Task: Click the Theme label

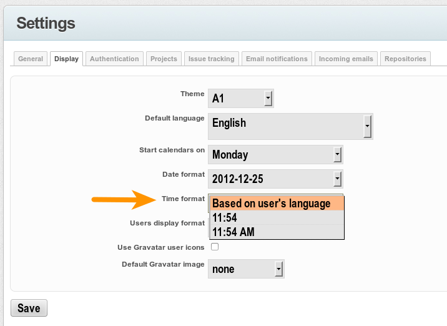Action: [192, 94]
